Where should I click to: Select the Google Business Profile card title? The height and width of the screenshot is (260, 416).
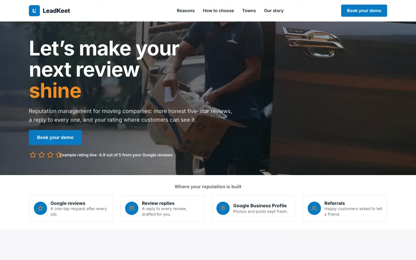(260, 206)
